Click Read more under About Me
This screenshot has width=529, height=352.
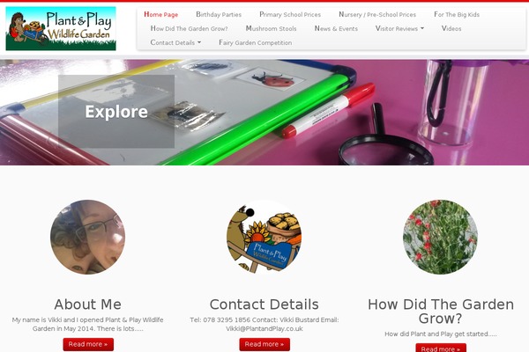tap(88, 344)
